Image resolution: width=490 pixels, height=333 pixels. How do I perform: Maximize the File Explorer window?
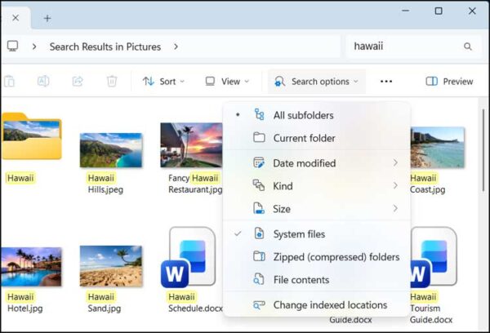point(439,11)
